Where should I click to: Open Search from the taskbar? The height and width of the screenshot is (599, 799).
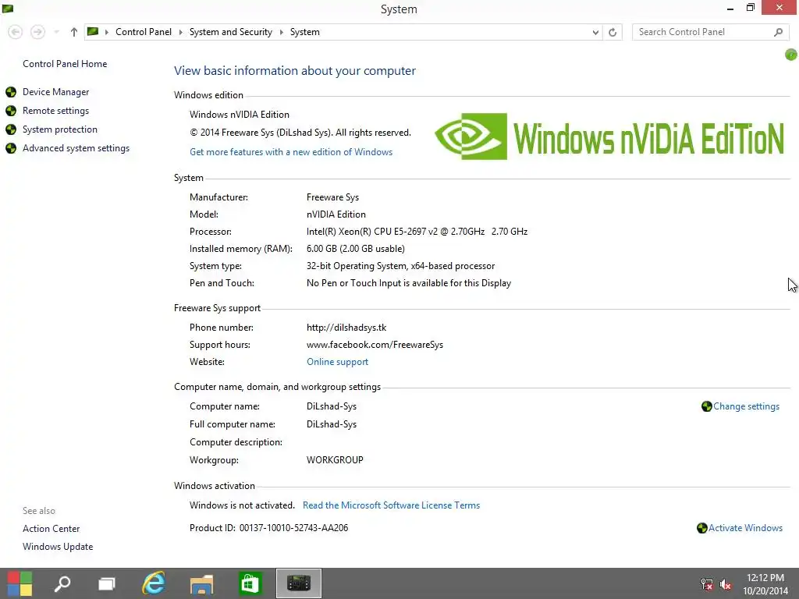(x=62, y=583)
